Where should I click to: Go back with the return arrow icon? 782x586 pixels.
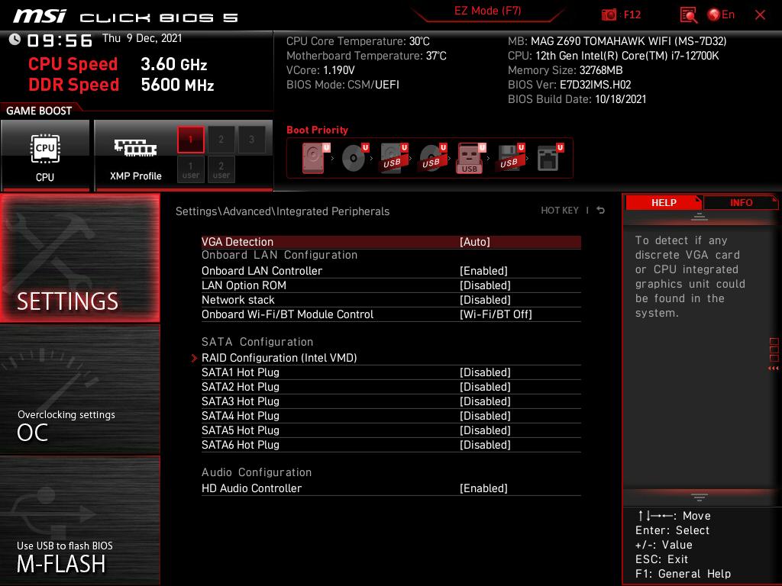(x=601, y=211)
